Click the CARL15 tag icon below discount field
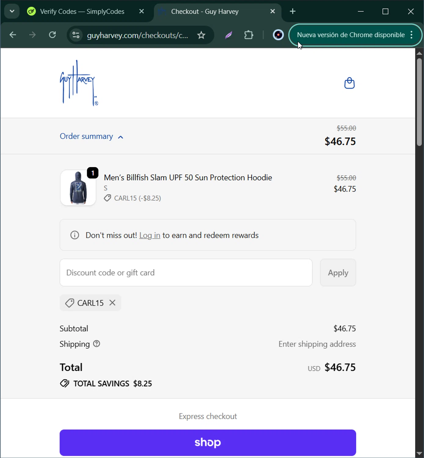Image resolution: width=424 pixels, height=458 pixels. tap(70, 303)
